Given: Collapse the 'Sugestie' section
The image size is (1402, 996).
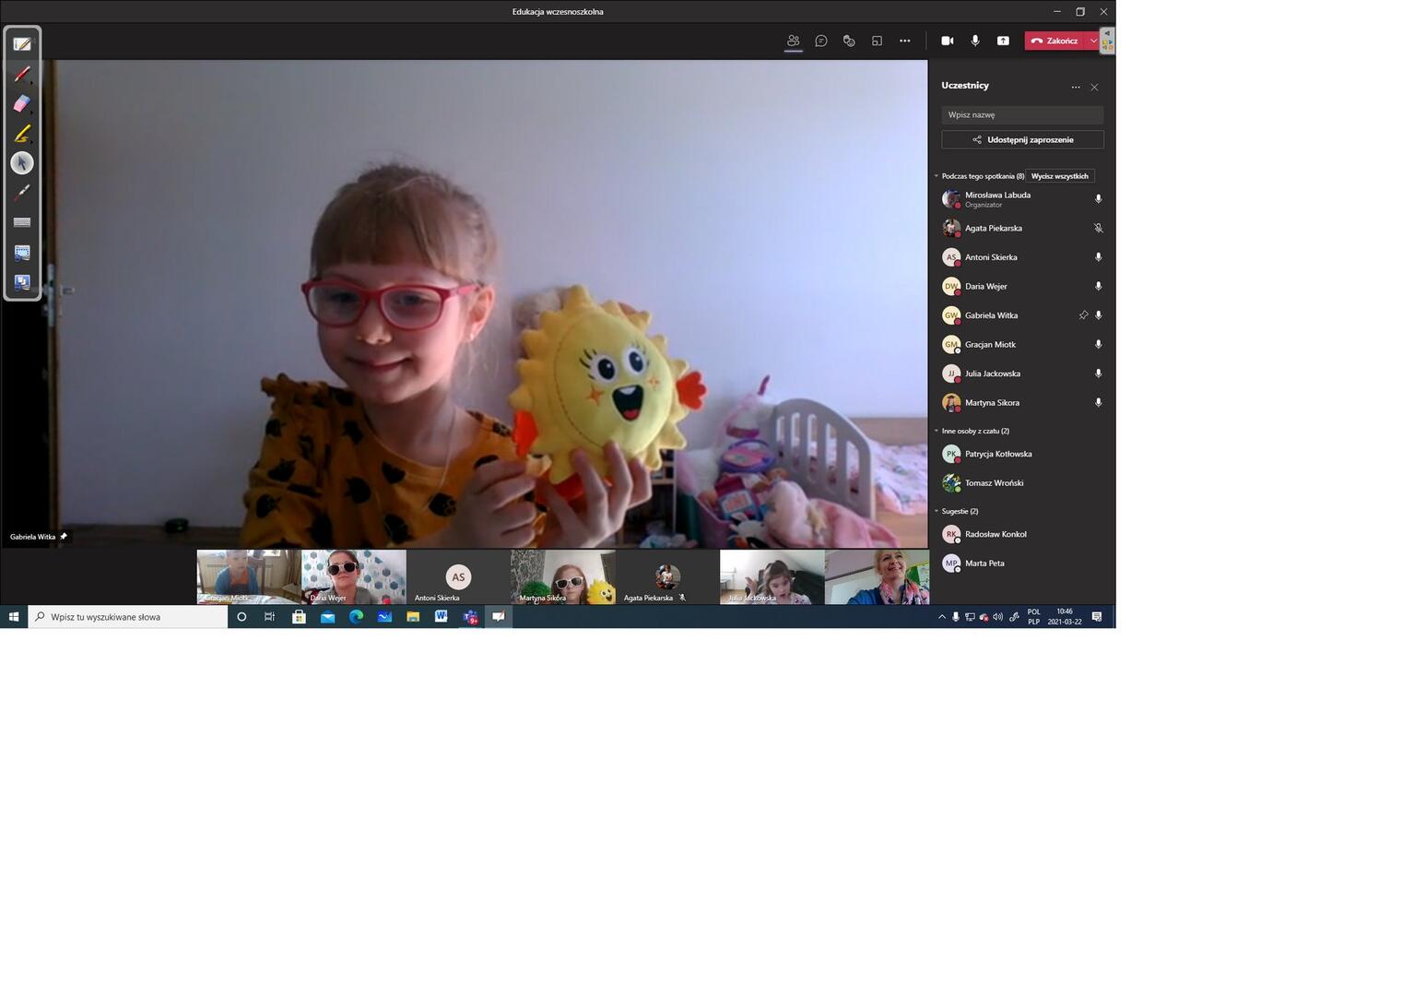Looking at the screenshot, I should click(937, 511).
